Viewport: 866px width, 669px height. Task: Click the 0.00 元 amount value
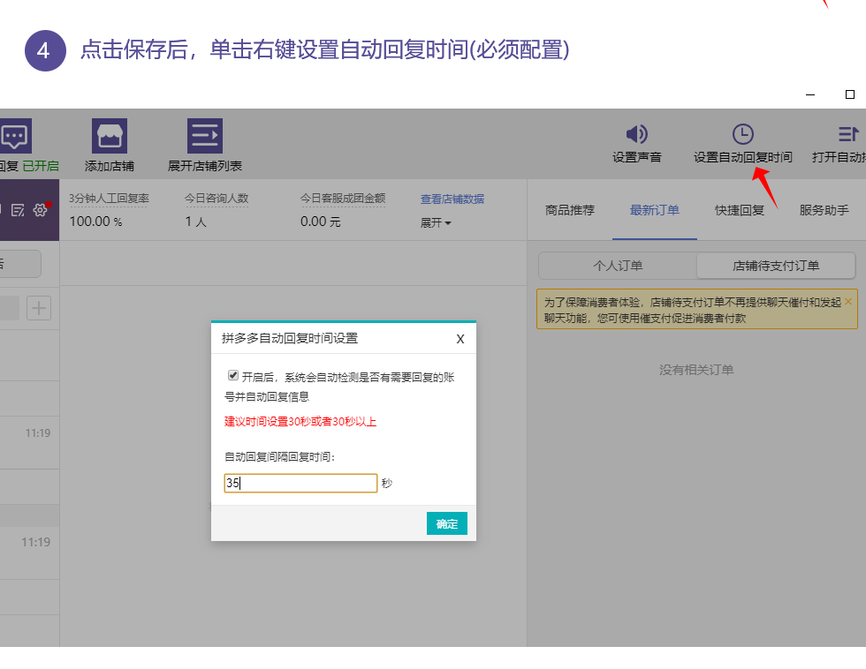[x=320, y=222]
